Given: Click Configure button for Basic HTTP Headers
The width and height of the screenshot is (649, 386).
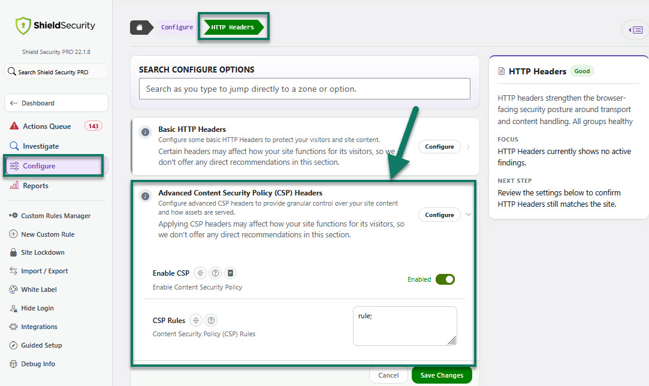Looking at the screenshot, I should 440,147.
